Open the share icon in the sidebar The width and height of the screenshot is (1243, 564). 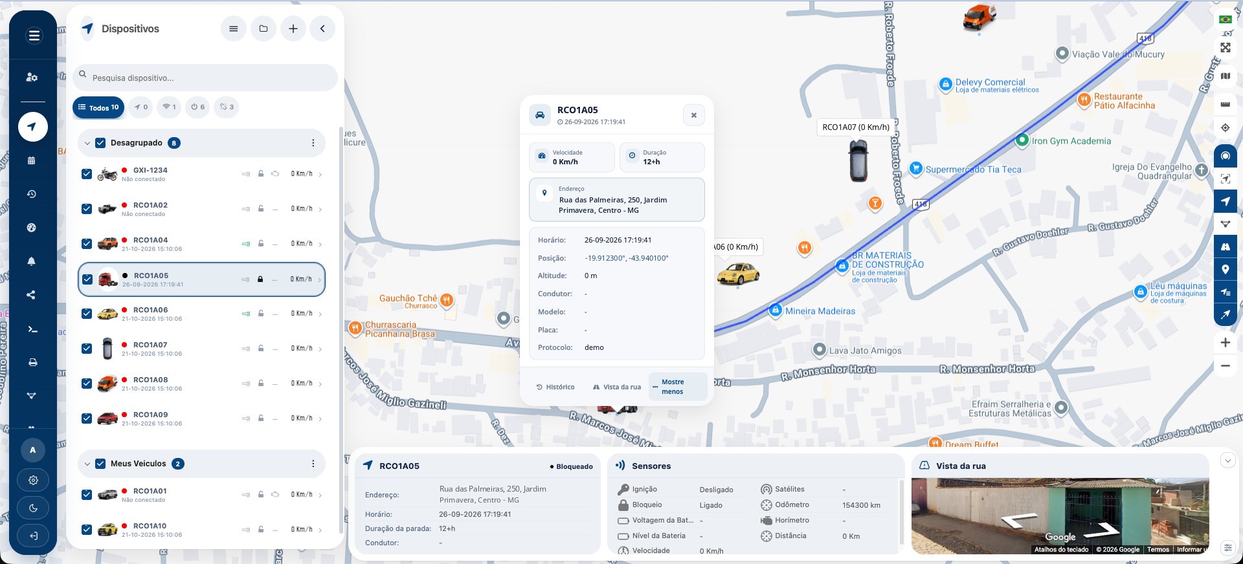[32, 295]
